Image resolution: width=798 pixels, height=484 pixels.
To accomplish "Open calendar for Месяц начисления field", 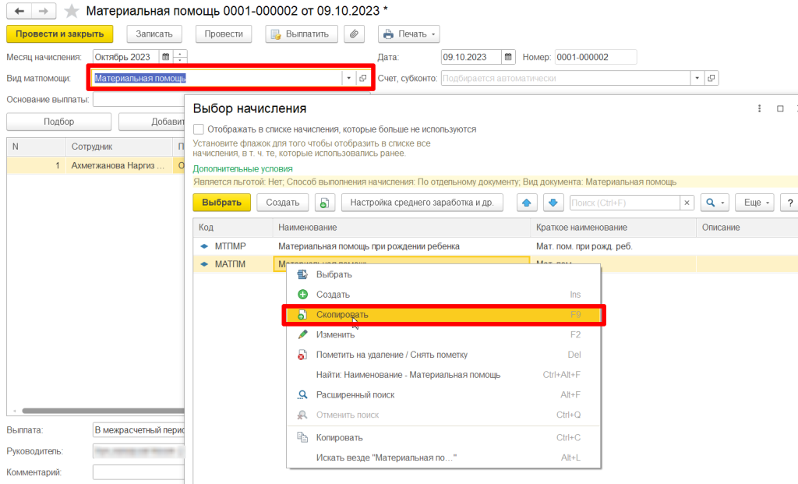I will point(165,57).
